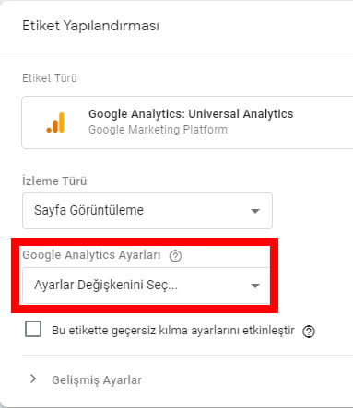Click the arrow in Ayarlar Değişkenini Seç dropdown

(255, 286)
